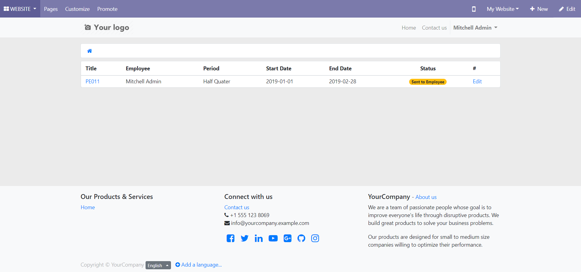Screen dimensions: 581x272
Task: Toggle the mobile preview icon
Action: tap(474, 9)
